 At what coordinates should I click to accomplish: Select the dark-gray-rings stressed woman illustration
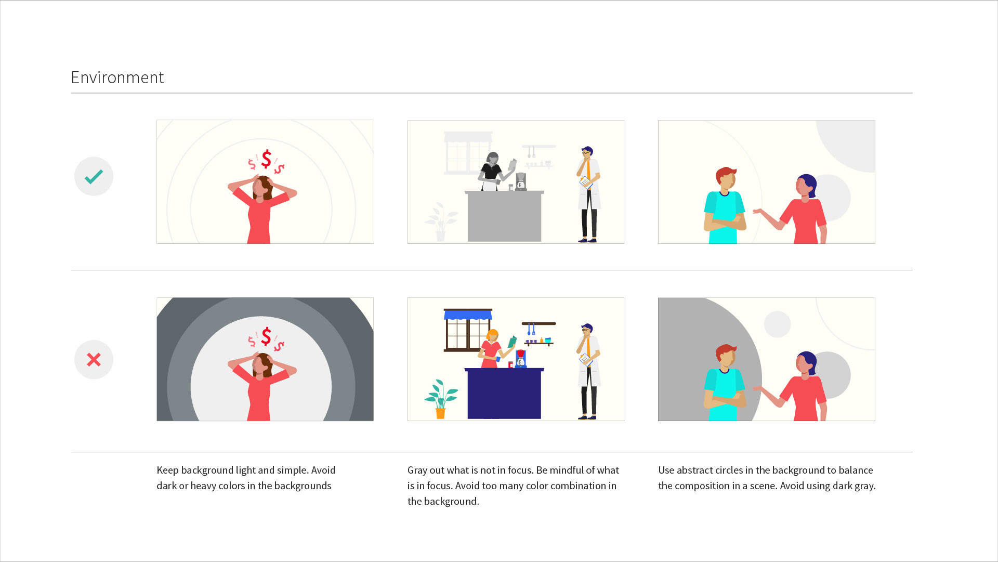(x=265, y=359)
